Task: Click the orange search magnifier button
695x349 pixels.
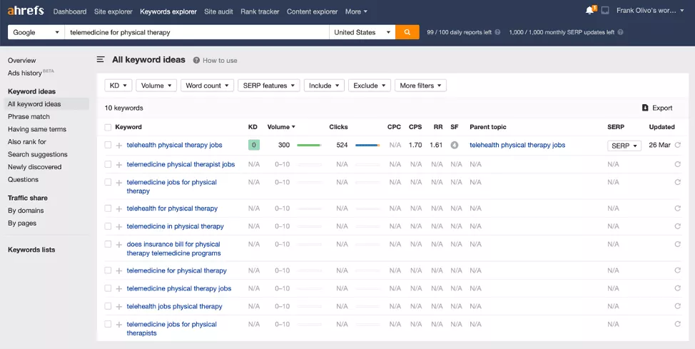Action: click(x=407, y=32)
